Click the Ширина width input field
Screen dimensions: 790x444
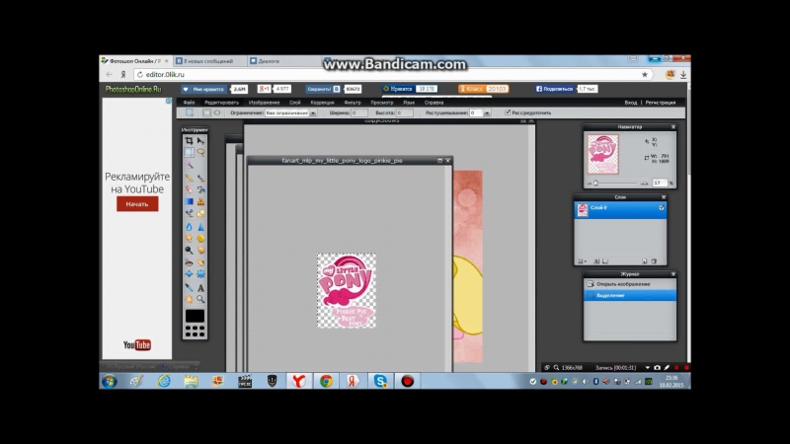point(359,112)
